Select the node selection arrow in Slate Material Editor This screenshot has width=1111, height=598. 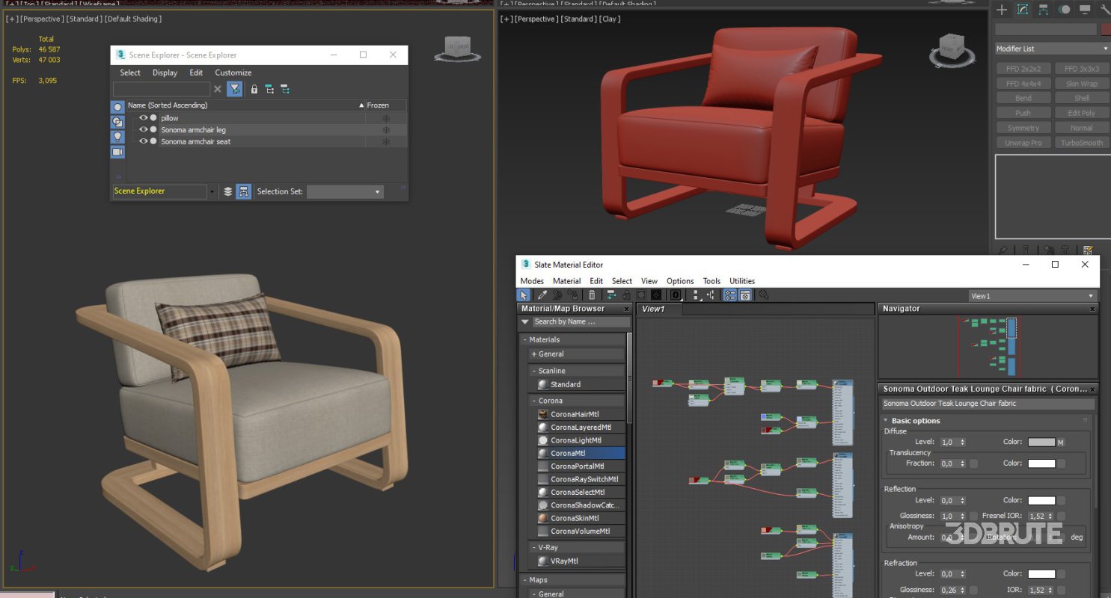click(x=524, y=295)
